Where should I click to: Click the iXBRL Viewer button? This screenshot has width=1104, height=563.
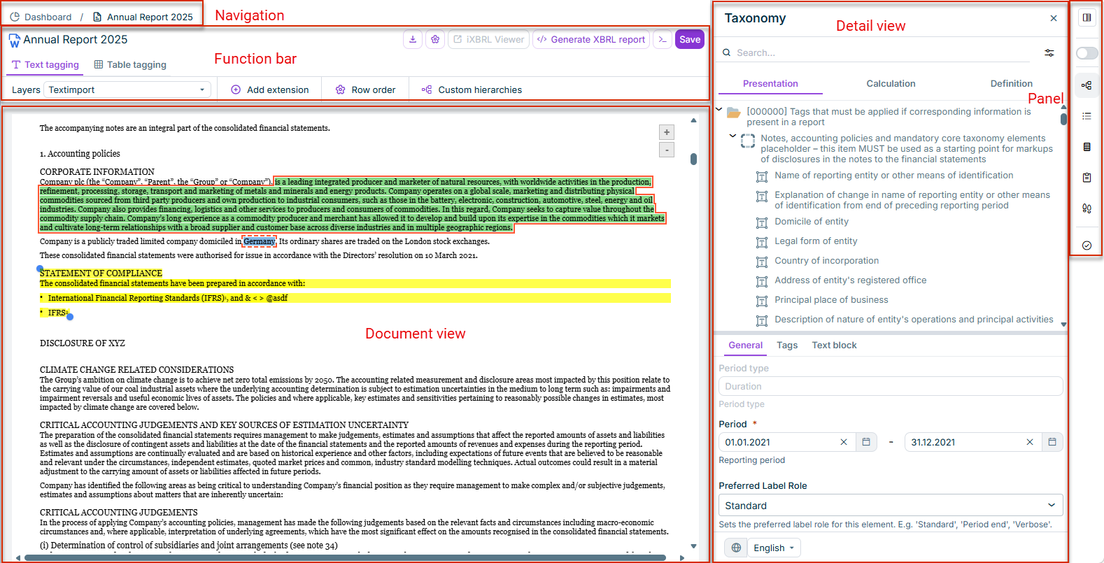pos(488,39)
